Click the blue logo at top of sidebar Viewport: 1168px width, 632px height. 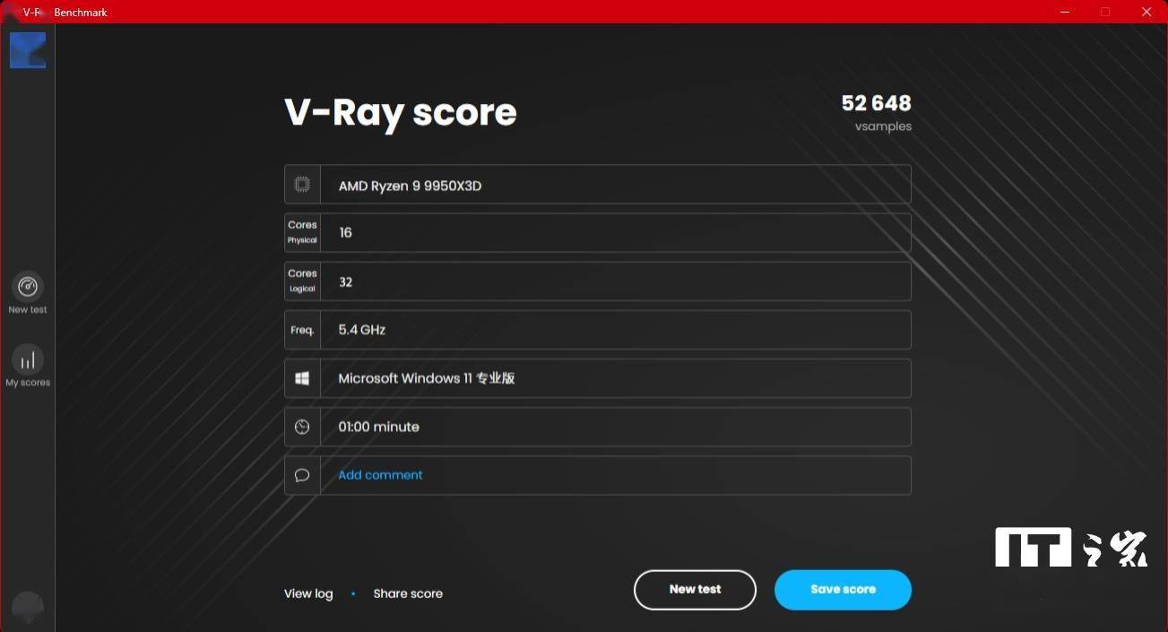tap(28, 50)
